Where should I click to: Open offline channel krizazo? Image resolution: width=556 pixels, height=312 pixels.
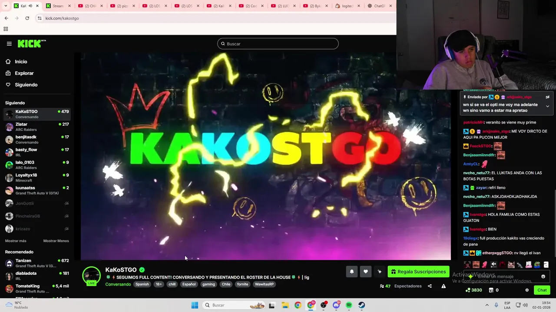[37, 229]
